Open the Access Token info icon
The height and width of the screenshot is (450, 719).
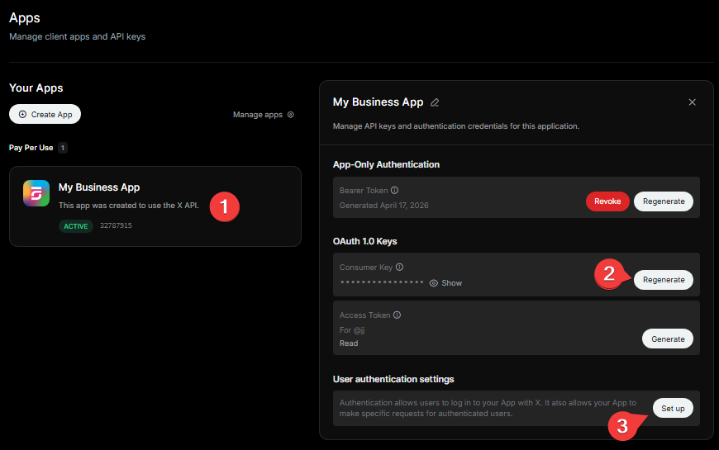pyautogui.click(x=397, y=315)
